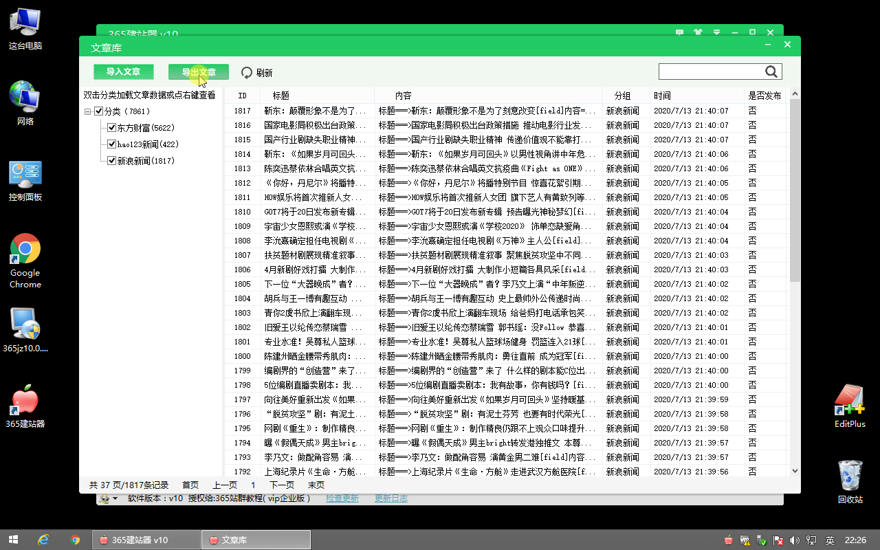The height and width of the screenshot is (550, 880).
Task: Click the refresh icon beside 刷新
Action: tap(247, 72)
